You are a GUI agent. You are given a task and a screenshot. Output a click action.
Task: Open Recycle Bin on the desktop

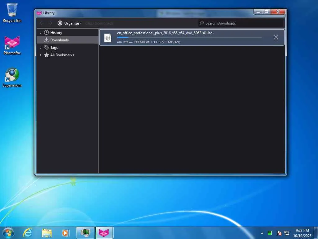(x=12, y=12)
